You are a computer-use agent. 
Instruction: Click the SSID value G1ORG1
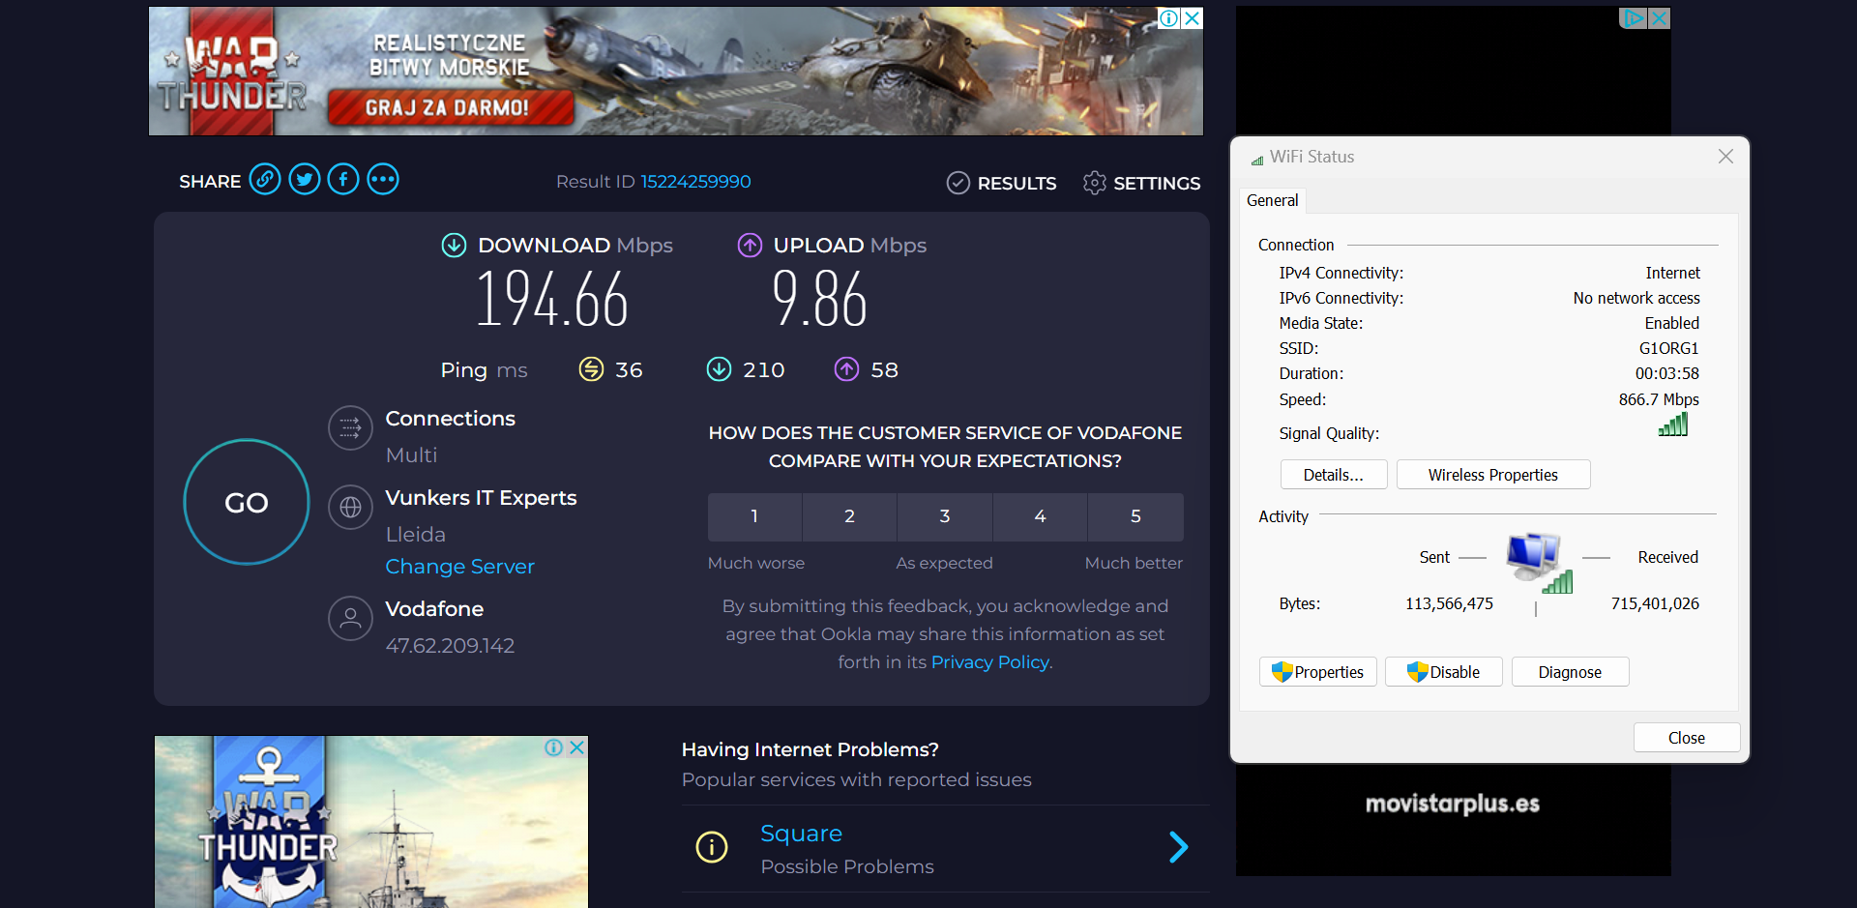[x=1668, y=348]
